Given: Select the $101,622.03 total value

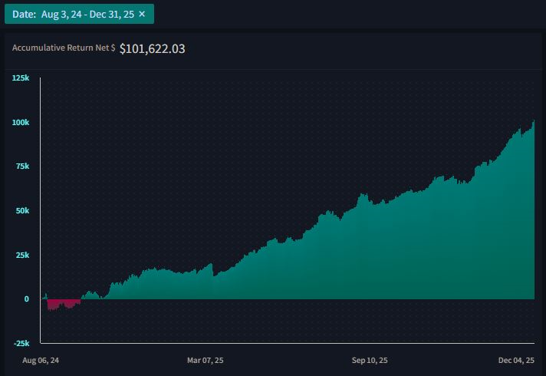Looking at the screenshot, I should click(x=152, y=48).
